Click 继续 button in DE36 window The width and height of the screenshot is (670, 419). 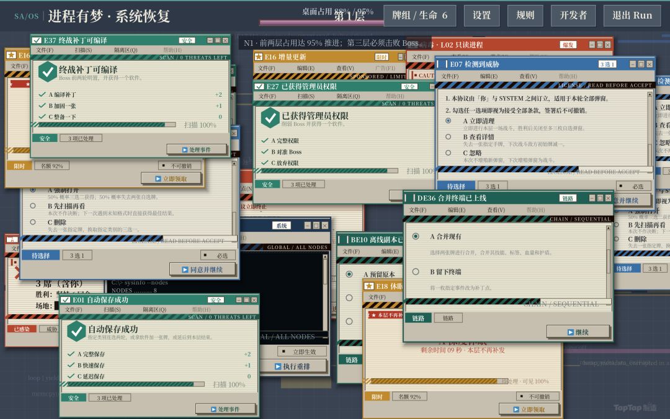point(578,332)
